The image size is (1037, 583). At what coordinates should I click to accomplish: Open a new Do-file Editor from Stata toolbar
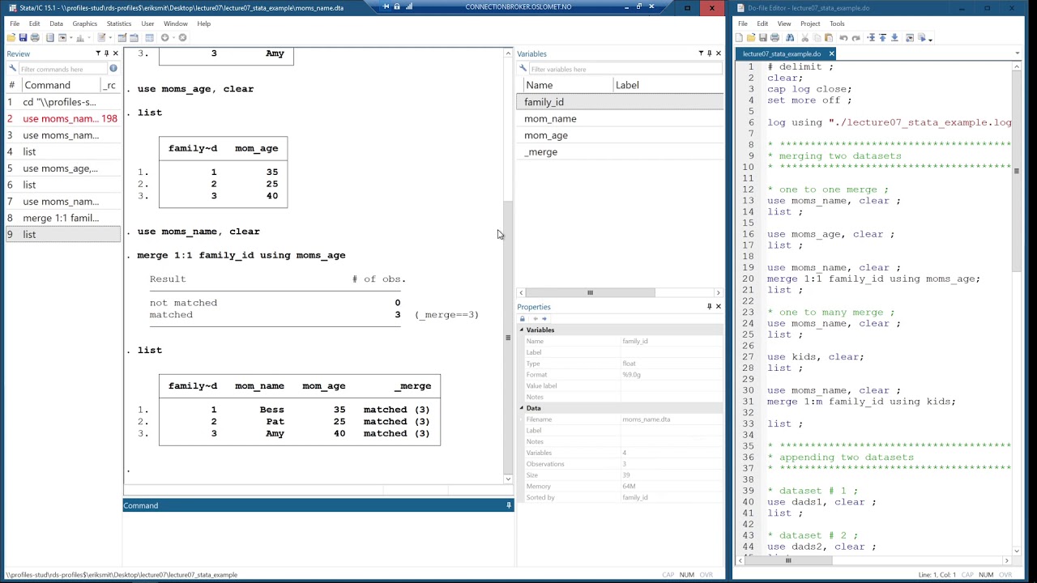(x=101, y=37)
